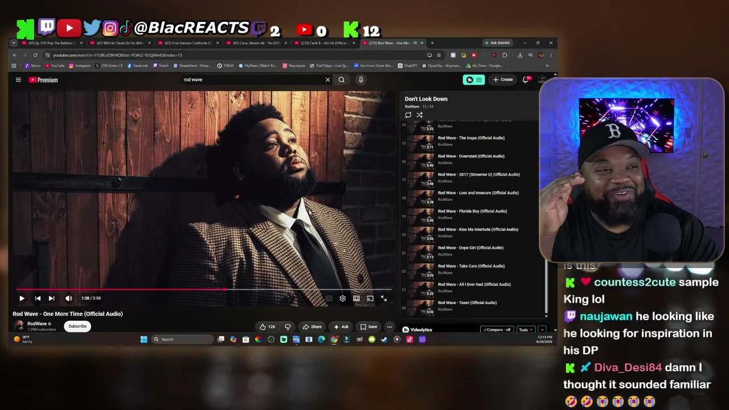Save the video to a playlist

[368, 327]
